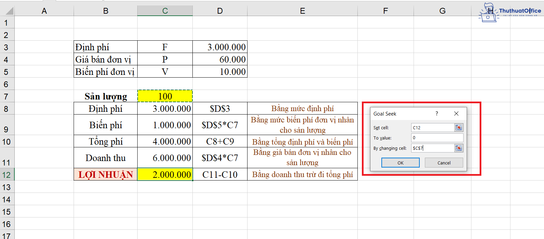Viewport: 544px width, 239px height.
Task: Click 'Bằng mức định phí' description cell
Action: click(303, 109)
